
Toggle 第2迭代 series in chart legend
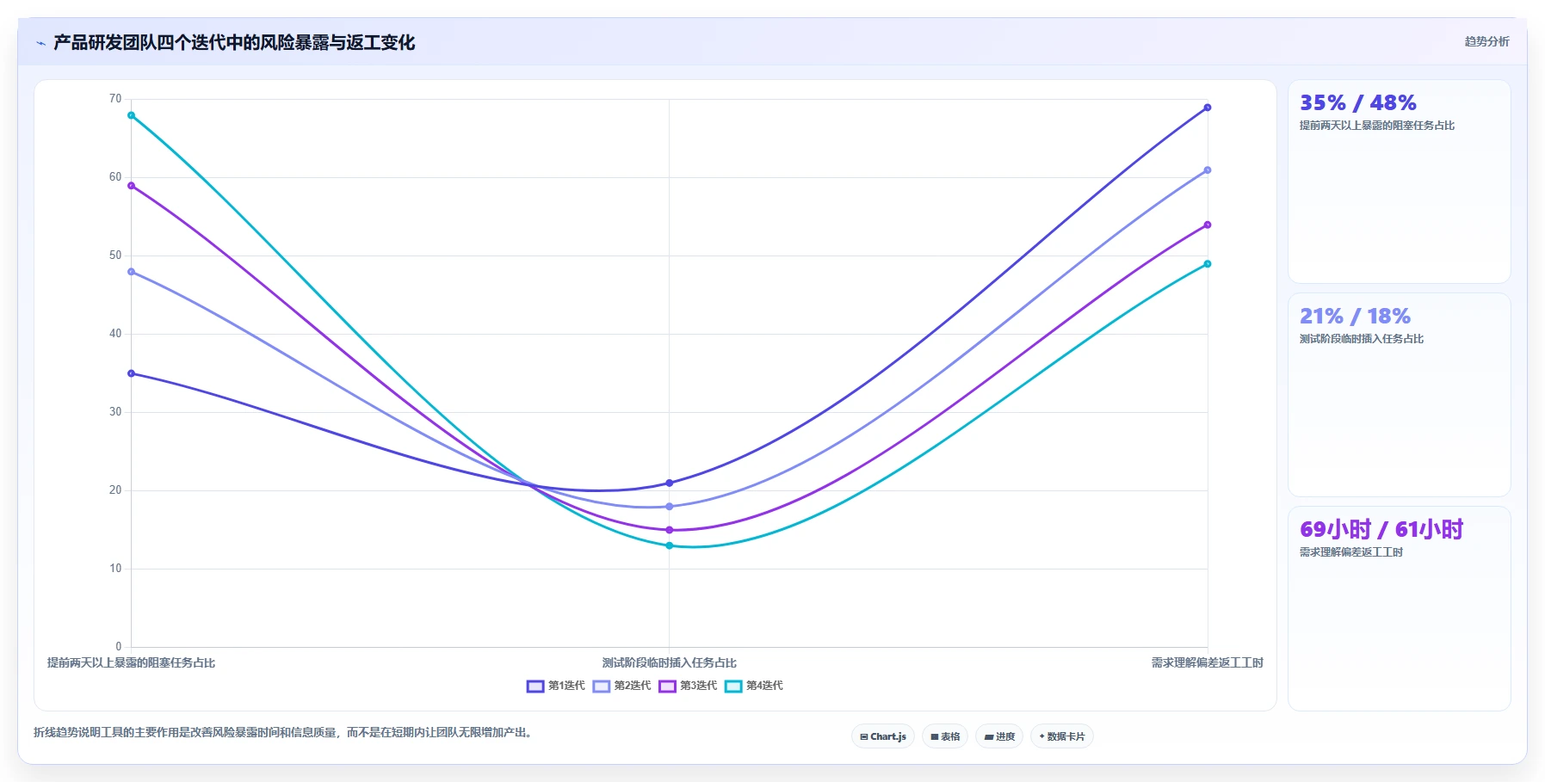[621, 686]
